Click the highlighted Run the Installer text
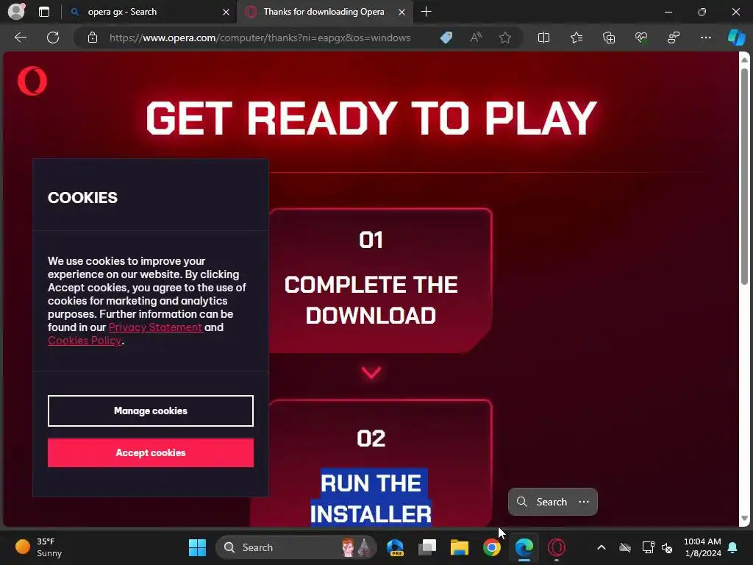The width and height of the screenshot is (753, 565). 371,498
